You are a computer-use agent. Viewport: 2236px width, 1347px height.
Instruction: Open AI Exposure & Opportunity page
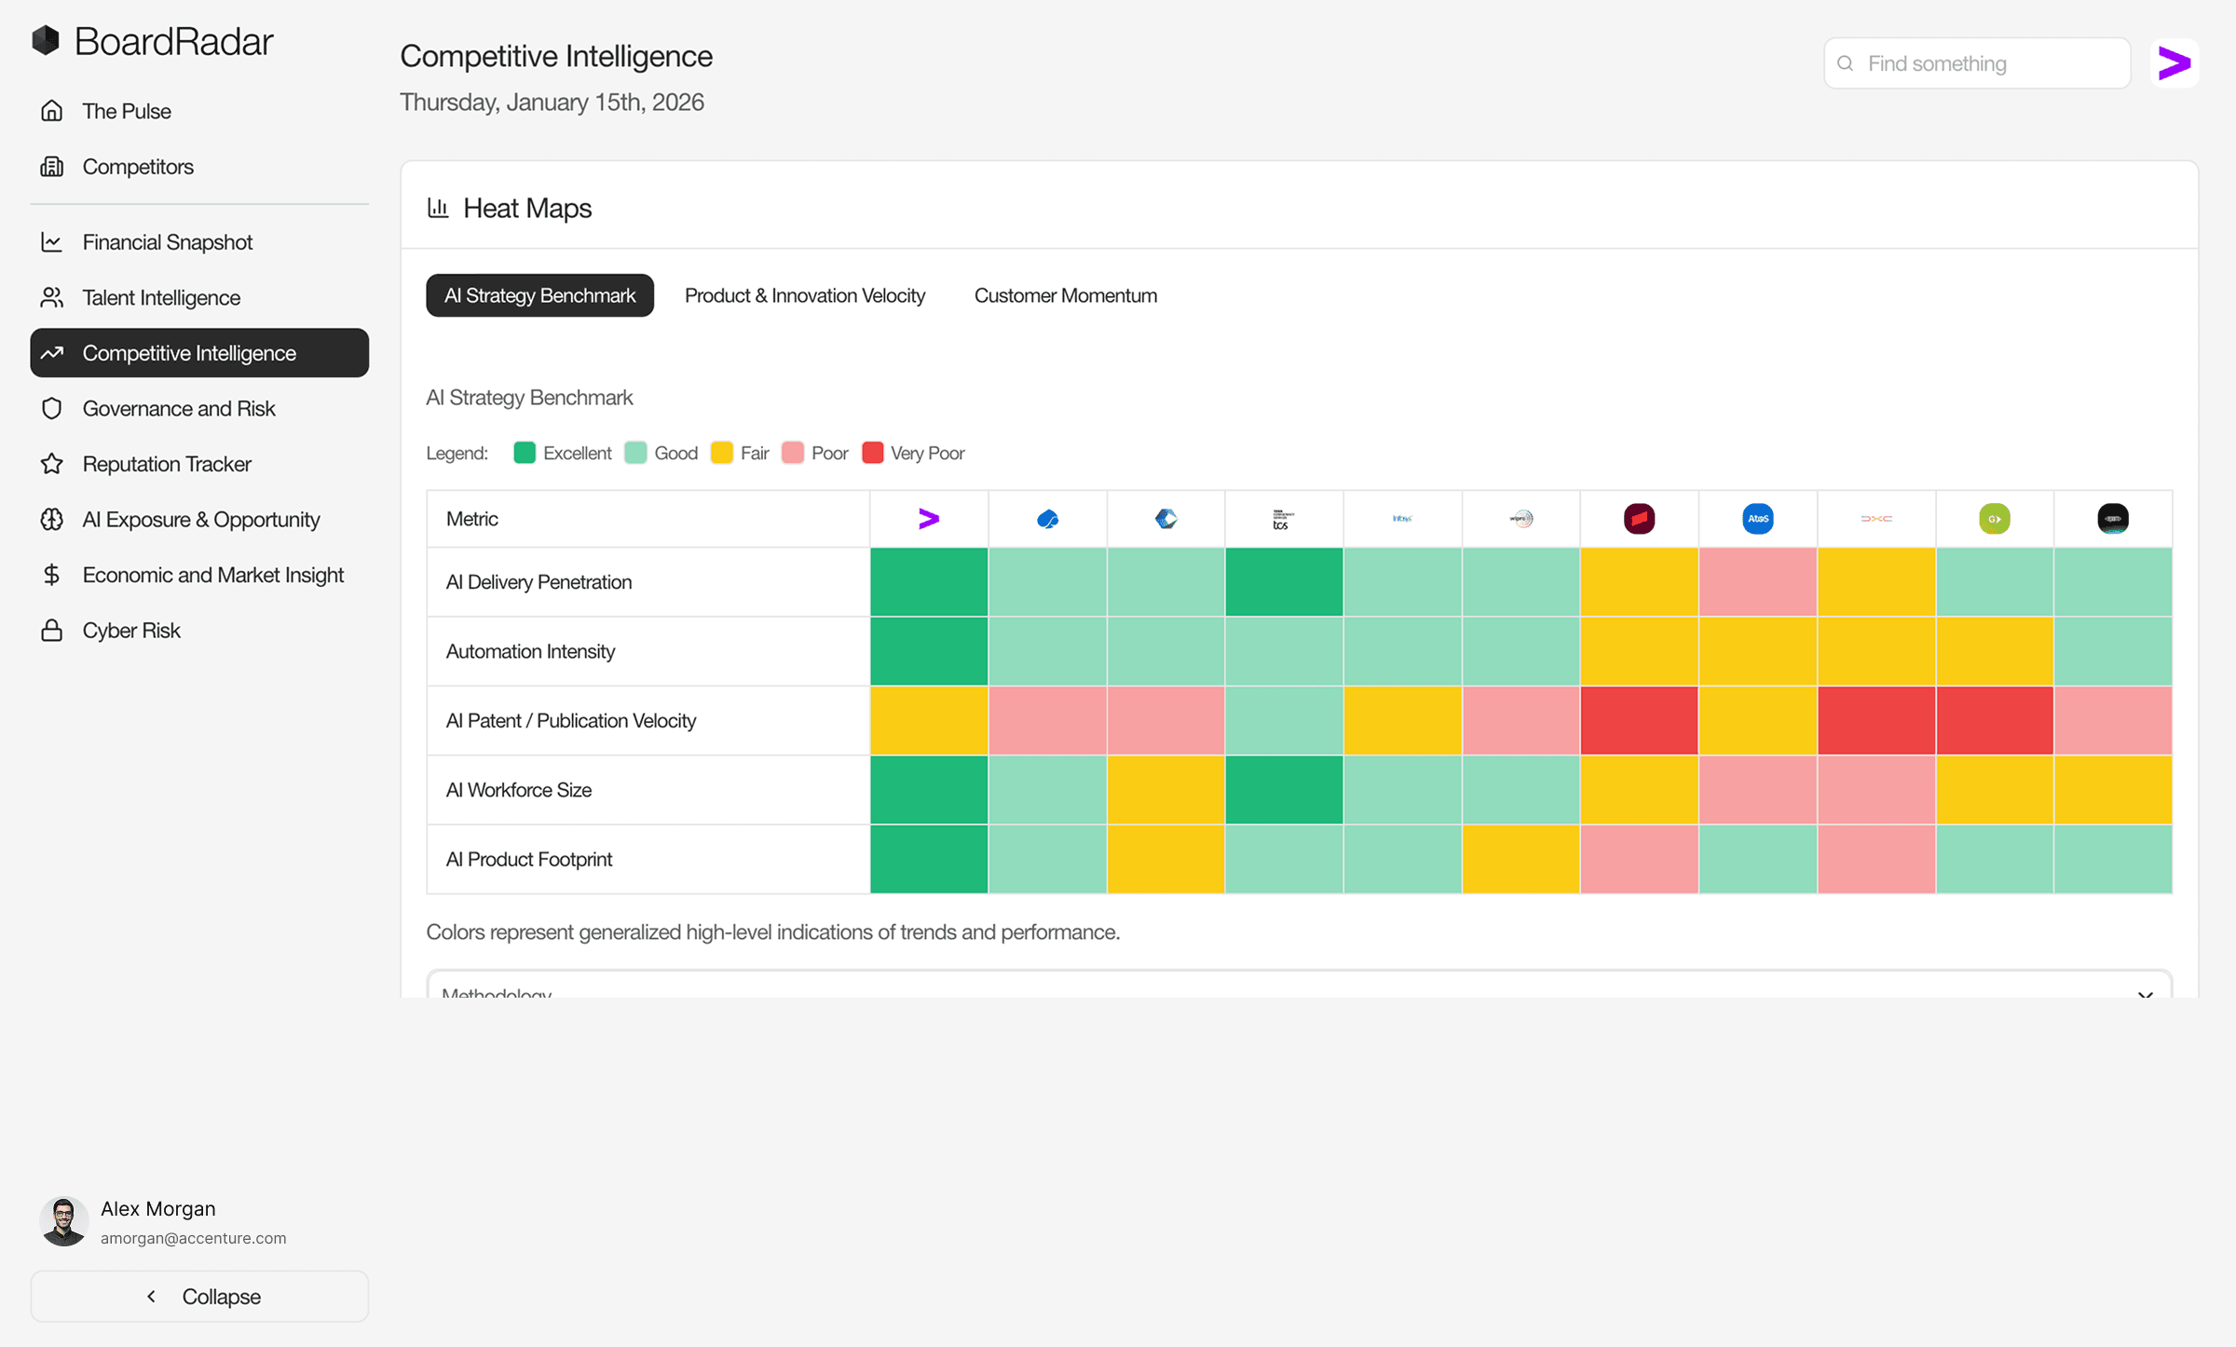pos(201,520)
